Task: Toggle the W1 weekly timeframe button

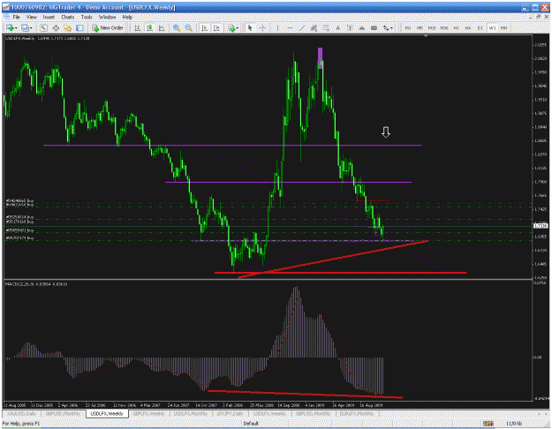Action: 492,27
